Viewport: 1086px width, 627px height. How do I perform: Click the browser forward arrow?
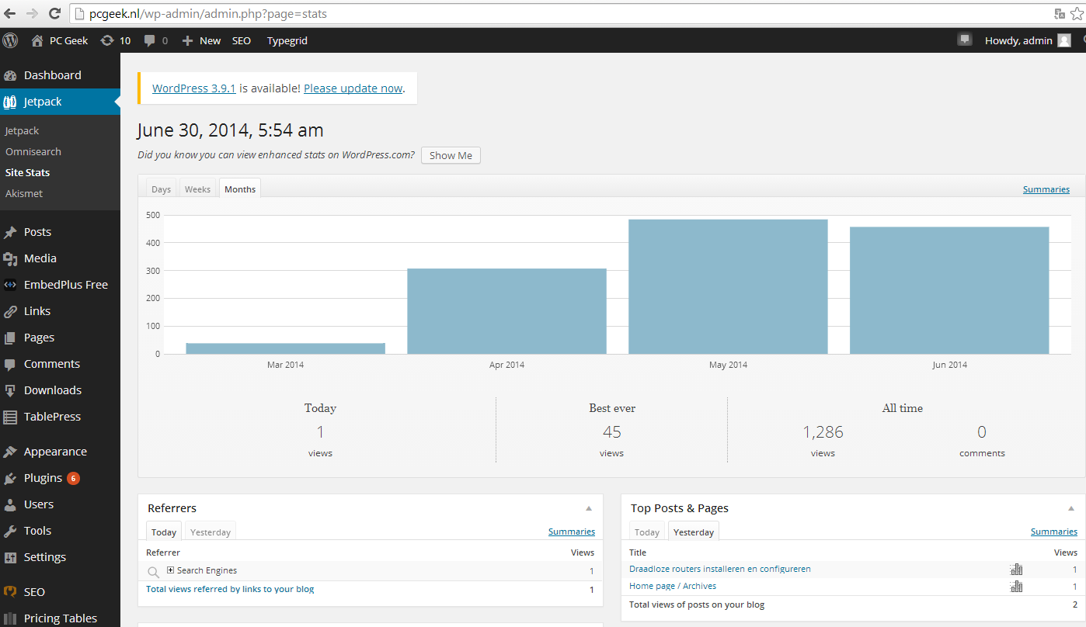click(32, 13)
